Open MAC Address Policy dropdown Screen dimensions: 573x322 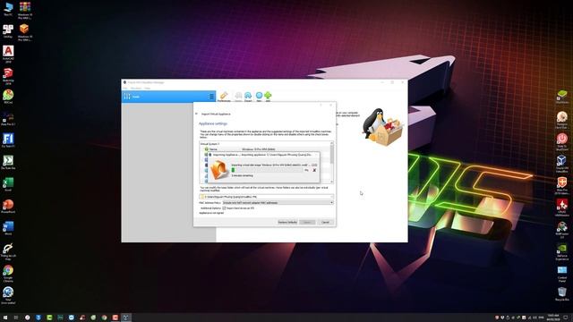278,203
